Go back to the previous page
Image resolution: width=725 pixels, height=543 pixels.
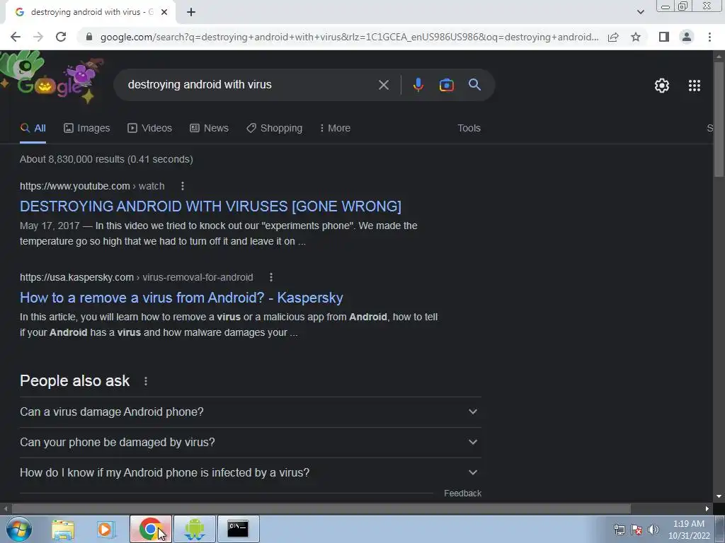16,37
